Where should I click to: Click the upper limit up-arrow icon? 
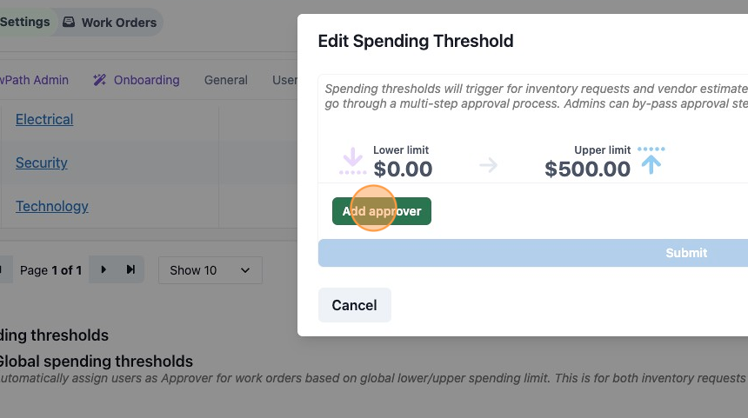point(651,161)
